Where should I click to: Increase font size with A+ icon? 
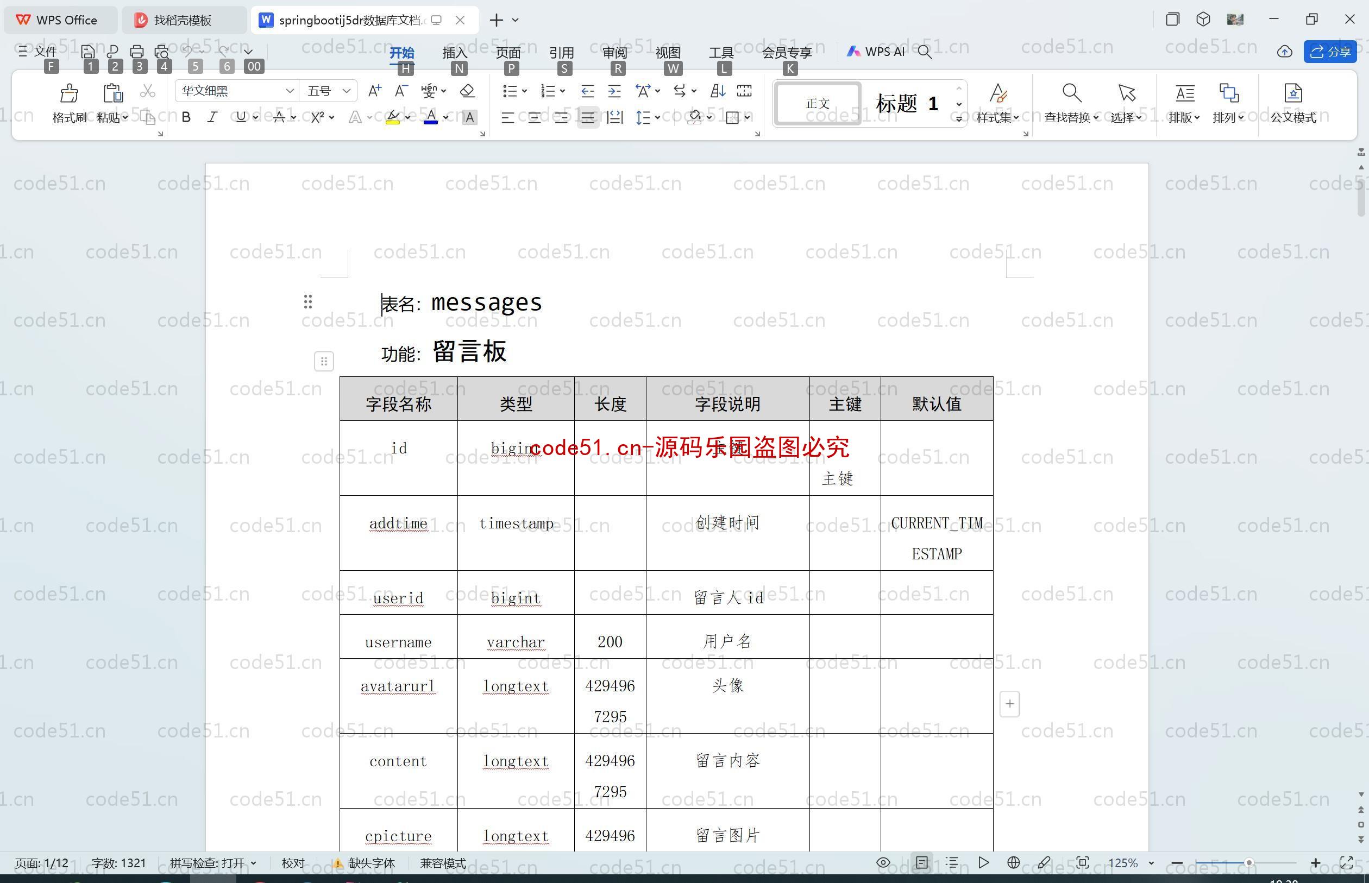(x=374, y=91)
